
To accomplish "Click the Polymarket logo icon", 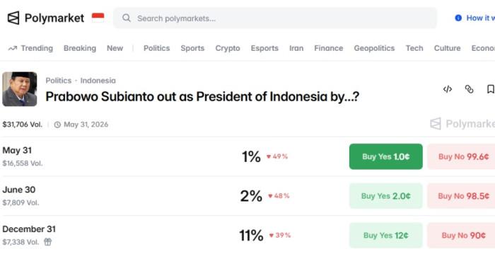I will pos(13,18).
